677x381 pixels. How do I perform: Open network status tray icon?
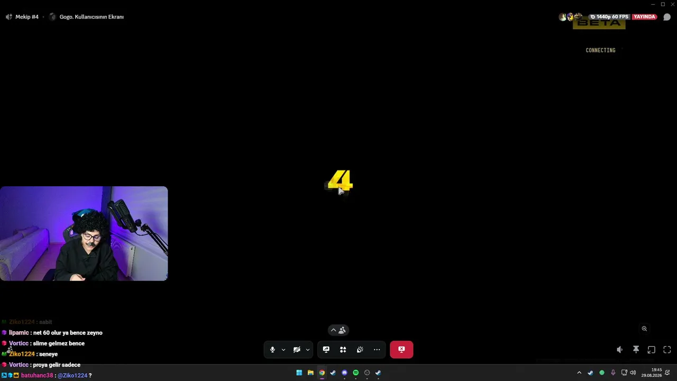pos(624,373)
